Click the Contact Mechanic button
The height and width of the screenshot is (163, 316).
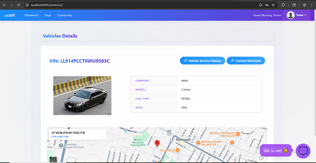pyautogui.click(x=246, y=61)
